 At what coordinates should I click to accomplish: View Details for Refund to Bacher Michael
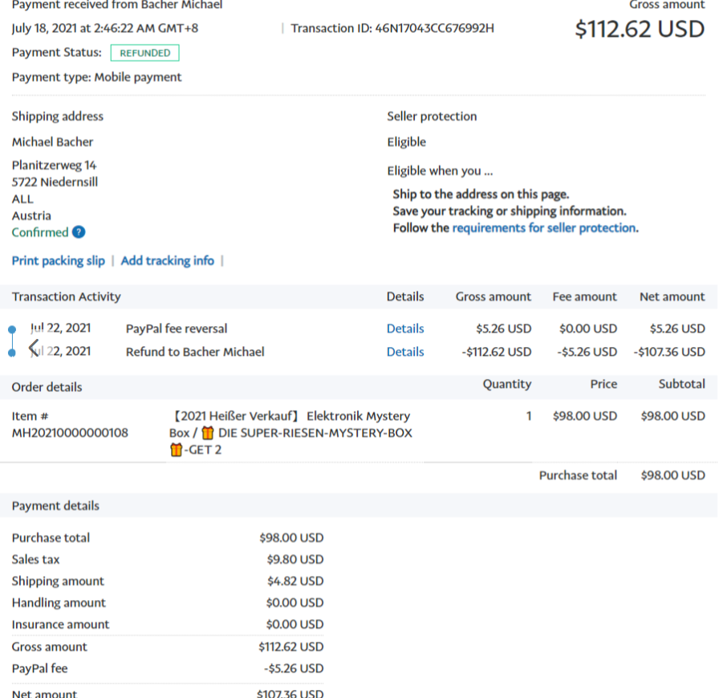coord(405,352)
